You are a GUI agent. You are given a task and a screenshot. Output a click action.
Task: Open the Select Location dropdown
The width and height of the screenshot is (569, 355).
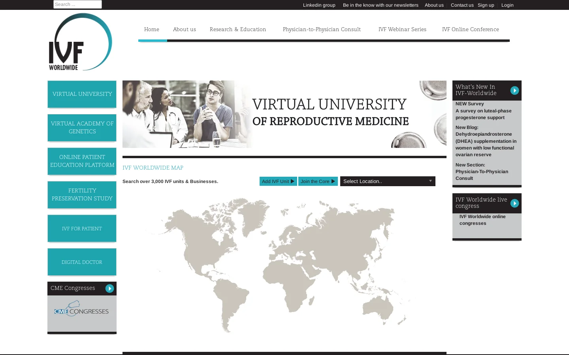(388, 181)
